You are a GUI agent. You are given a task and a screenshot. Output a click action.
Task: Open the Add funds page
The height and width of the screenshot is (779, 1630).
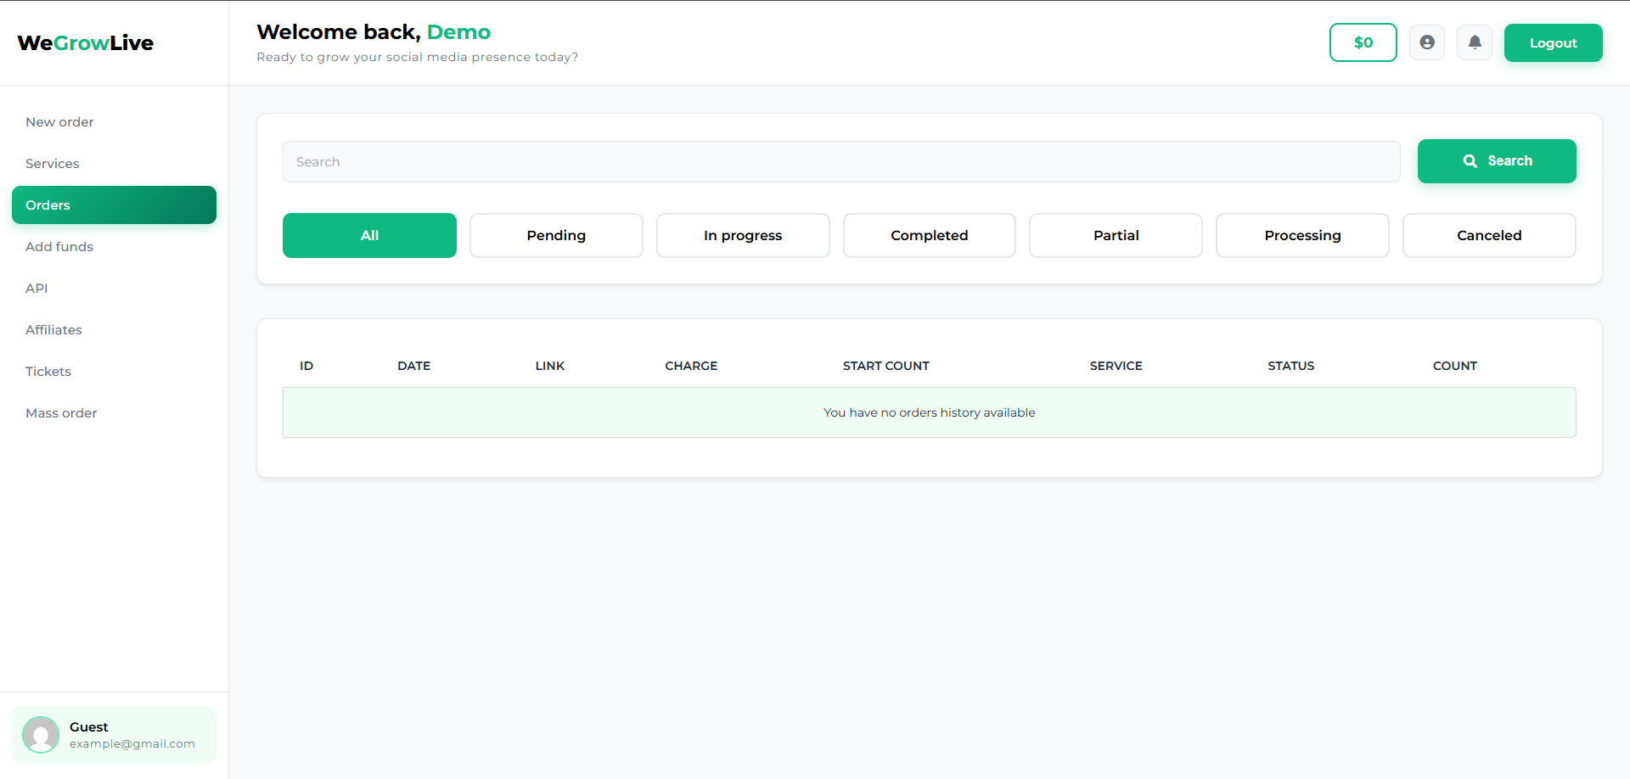tap(59, 247)
